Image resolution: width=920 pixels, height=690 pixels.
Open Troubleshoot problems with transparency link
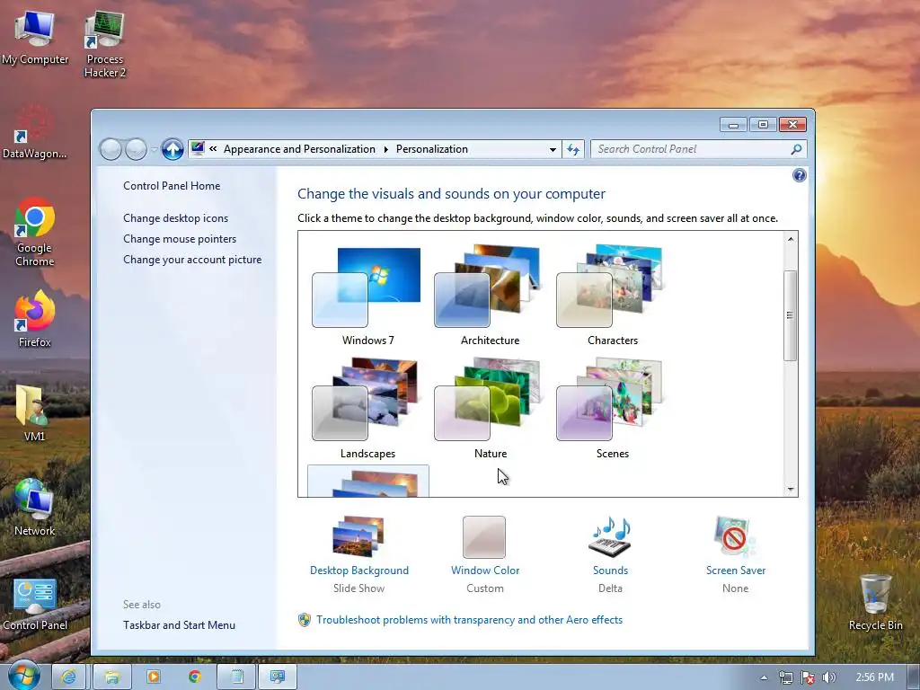point(469,620)
